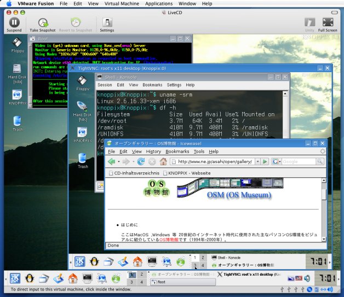
Task: Switch to desktop 2 in outer pager
Action: click(141, 274)
